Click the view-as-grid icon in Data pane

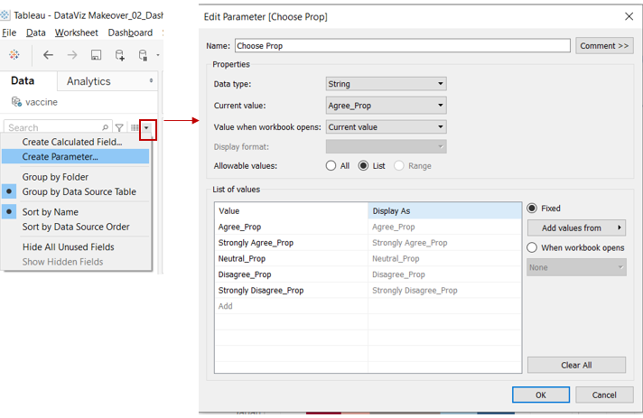135,128
